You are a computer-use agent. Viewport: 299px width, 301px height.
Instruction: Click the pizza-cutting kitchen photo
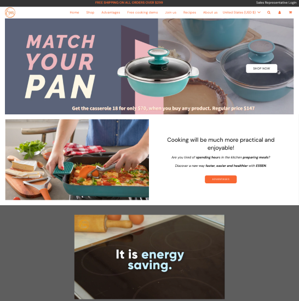77,160
